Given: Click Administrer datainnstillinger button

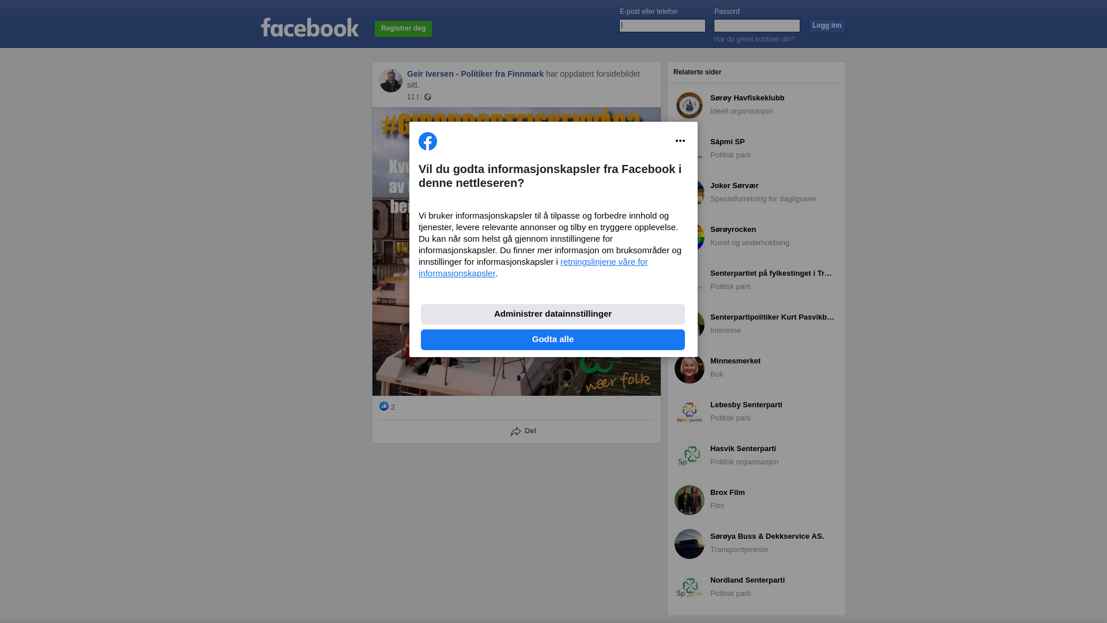Looking at the screenshot, I should click(x=553, y=314).
